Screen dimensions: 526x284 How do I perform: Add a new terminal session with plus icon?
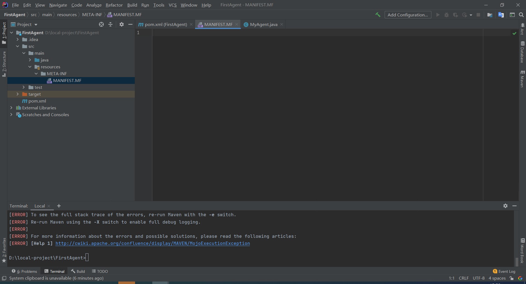click(59, 206)
